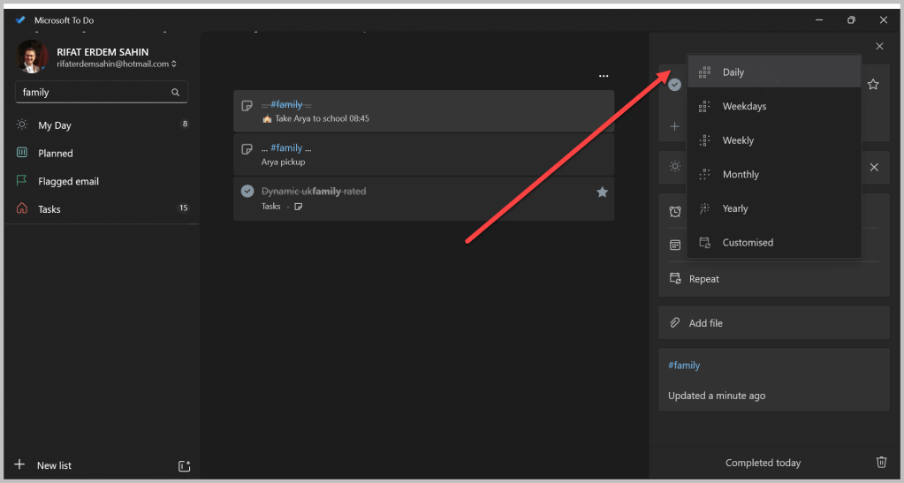Click the My Day sun icon in details

(x=675, y=167)
